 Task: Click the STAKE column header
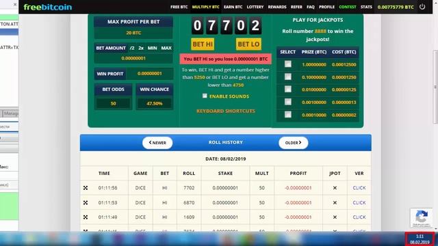pyautogui.click(x=225, y=173)
